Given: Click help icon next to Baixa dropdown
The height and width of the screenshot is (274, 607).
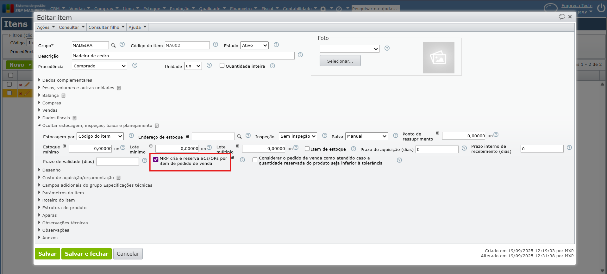Looking at the screenshot, I should point(396,136).
